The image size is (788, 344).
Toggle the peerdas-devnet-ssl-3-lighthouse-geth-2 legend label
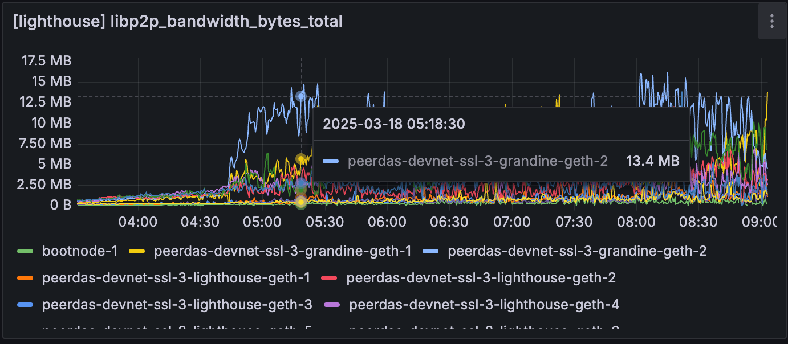click(x=481, y=279)
